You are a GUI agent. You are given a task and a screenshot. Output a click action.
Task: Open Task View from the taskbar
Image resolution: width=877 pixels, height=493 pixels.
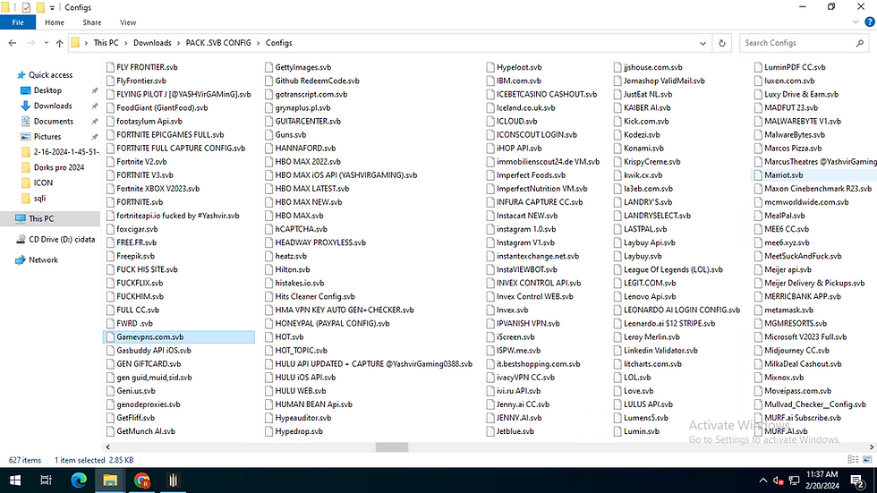pos(46,480)
